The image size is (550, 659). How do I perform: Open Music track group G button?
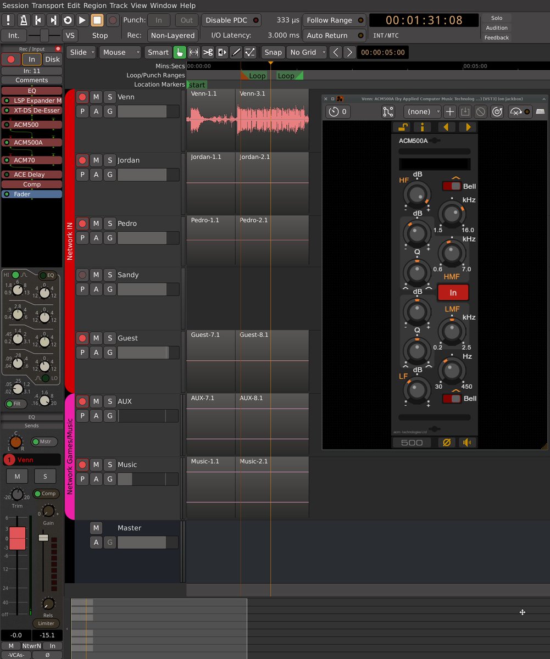(110, 479)
